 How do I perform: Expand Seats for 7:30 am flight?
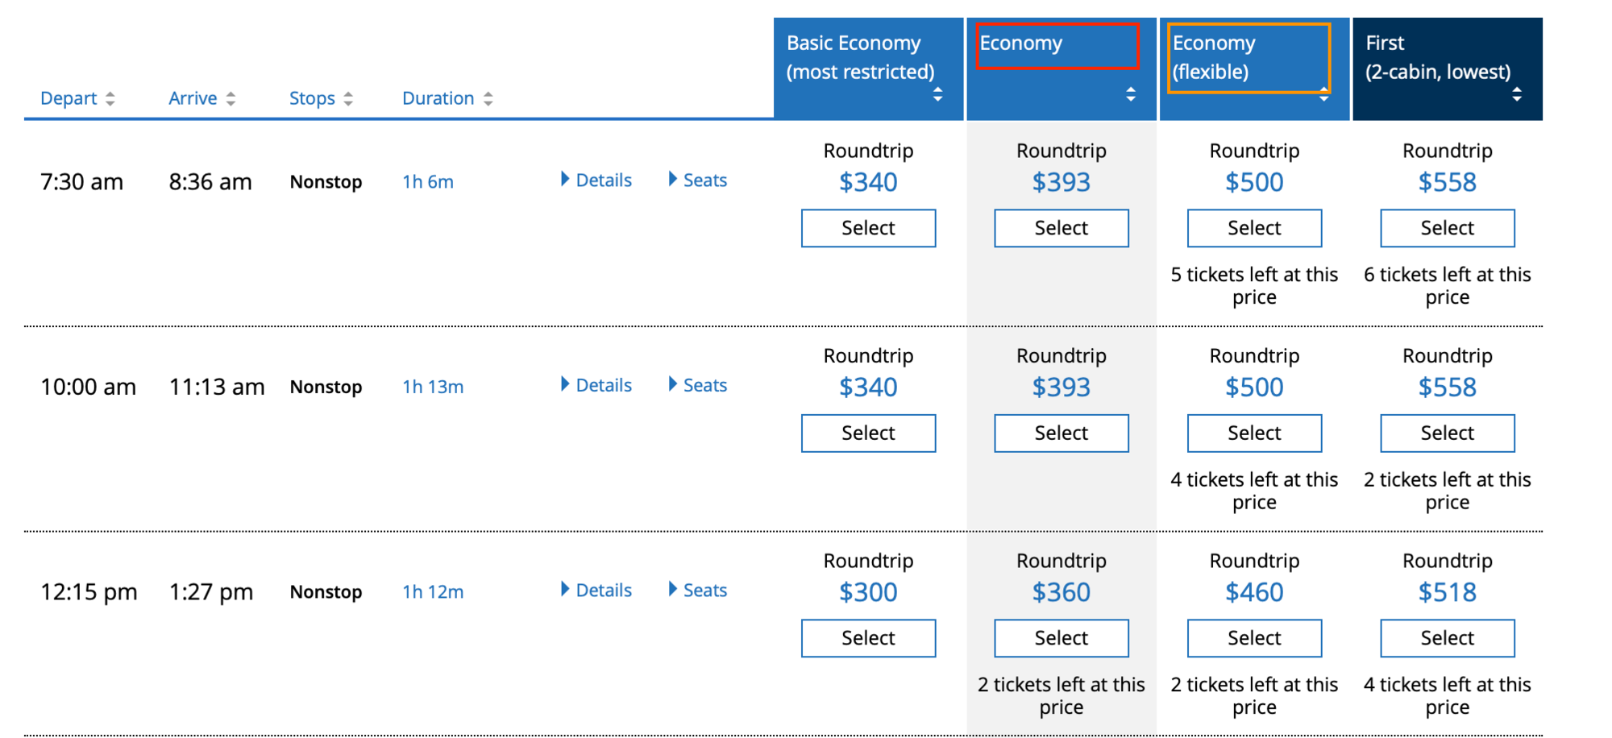click(698, 180)
